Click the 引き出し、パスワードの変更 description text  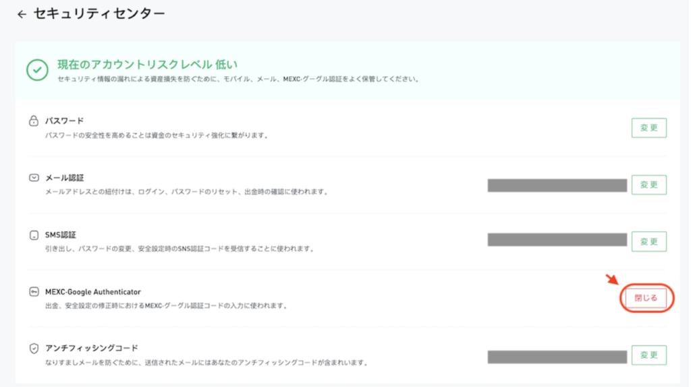point(179,249)
